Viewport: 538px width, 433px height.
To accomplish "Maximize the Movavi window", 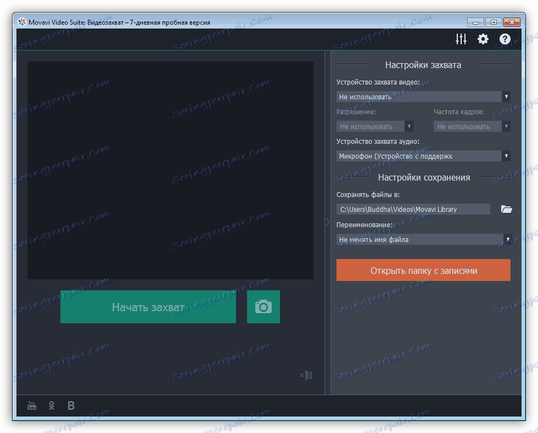I will 494,23.
